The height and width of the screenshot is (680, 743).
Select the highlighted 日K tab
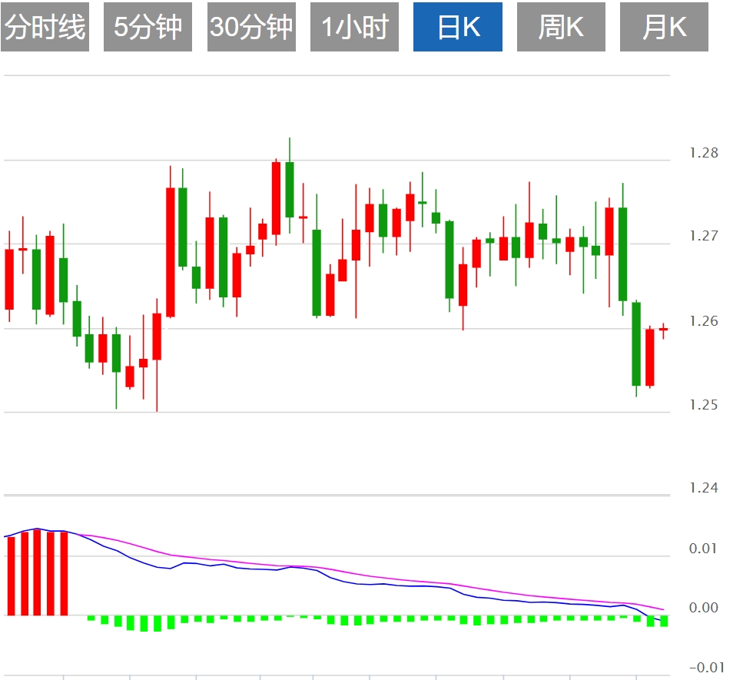(458, 27)
